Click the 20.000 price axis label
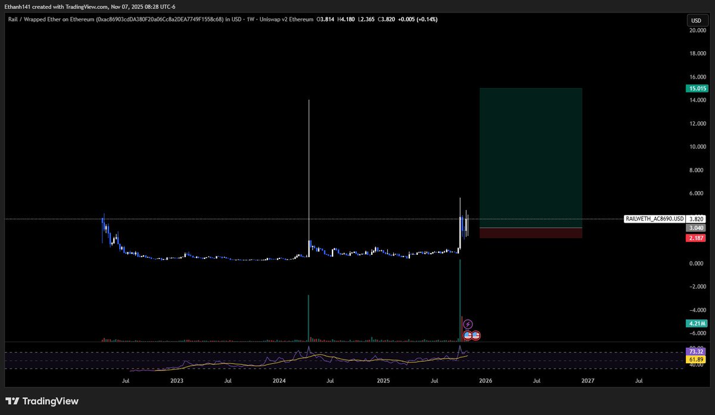The width and height of the screenshot is (715, 415). [x=698, y=30]
